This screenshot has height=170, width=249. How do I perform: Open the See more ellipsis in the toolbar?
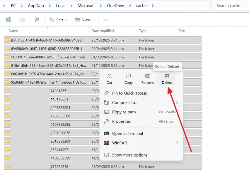(x=106, y=20)
